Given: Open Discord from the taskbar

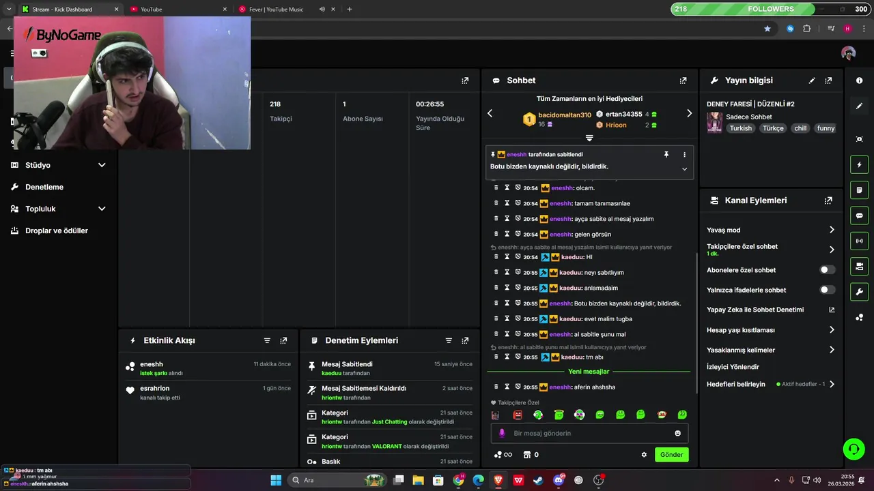Looking at the screenshot, I should pos(559,480).
